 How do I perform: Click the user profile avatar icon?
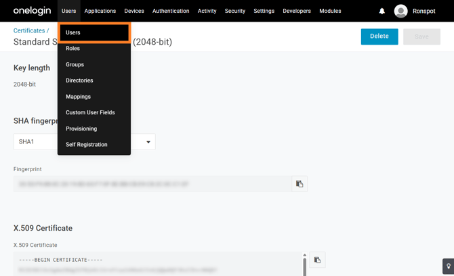point(400,11)
